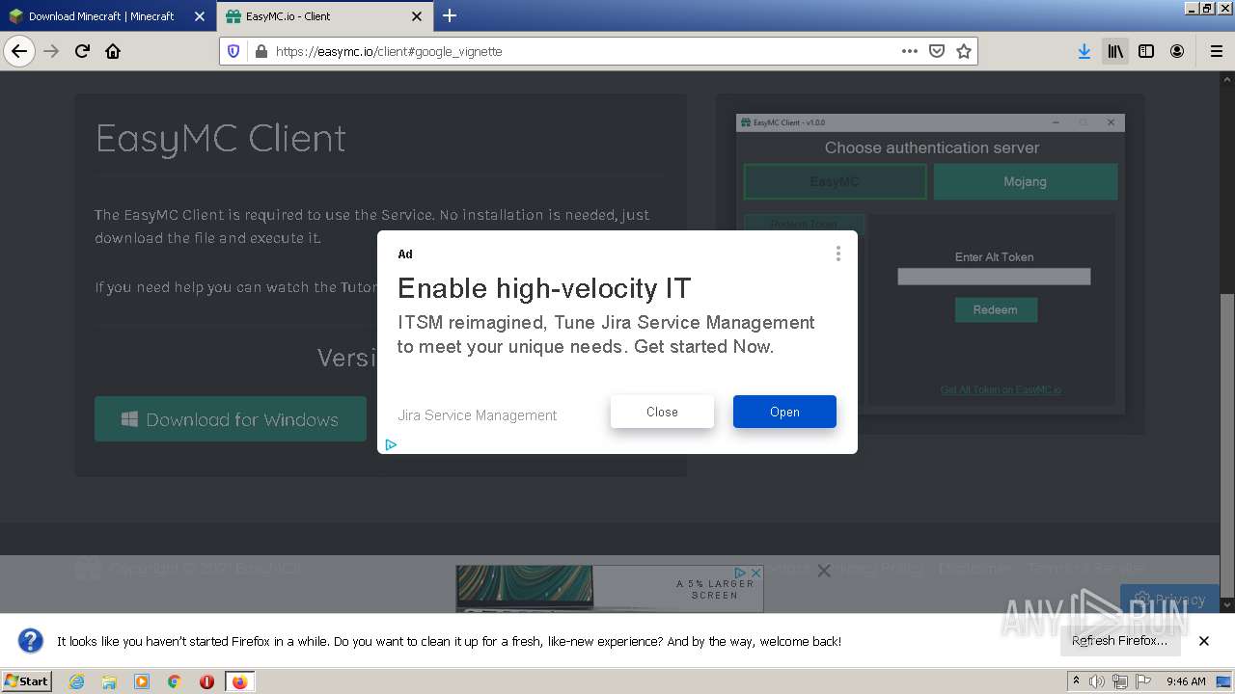
Task: Click Get Alt Token on EasyMC.io link
Action: (x=1001, y=389)
